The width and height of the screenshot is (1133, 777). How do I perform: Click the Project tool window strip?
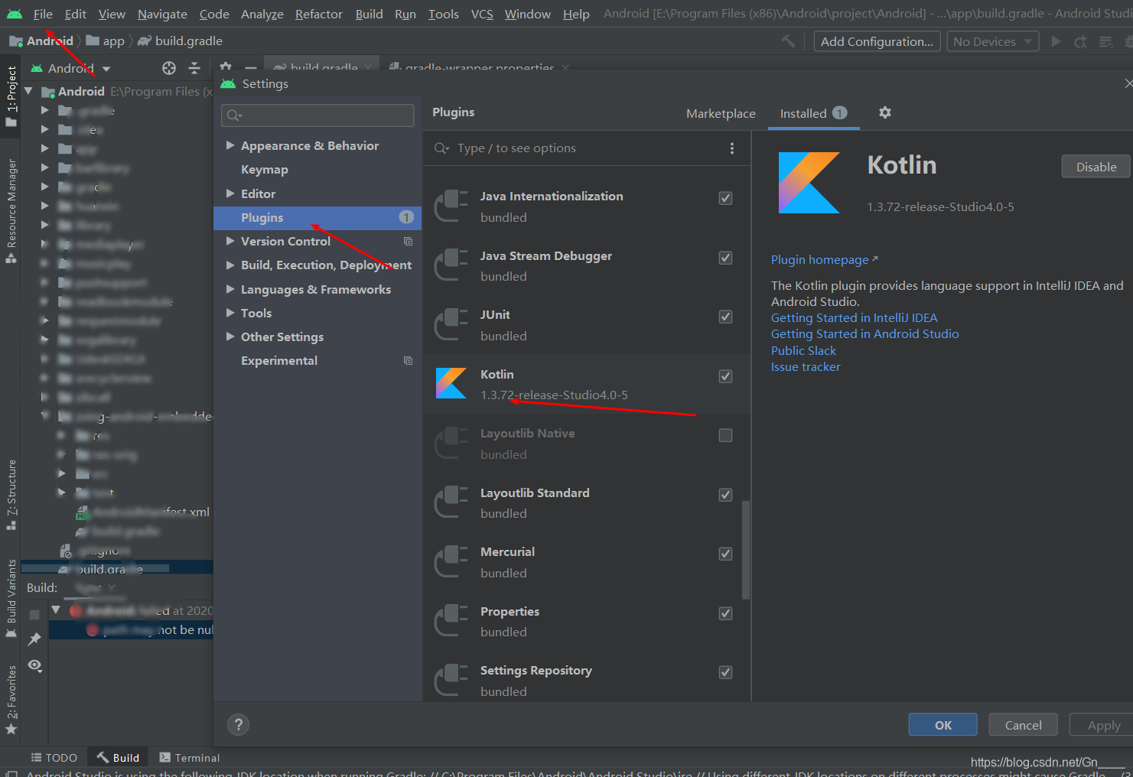[x=11, y=96]
